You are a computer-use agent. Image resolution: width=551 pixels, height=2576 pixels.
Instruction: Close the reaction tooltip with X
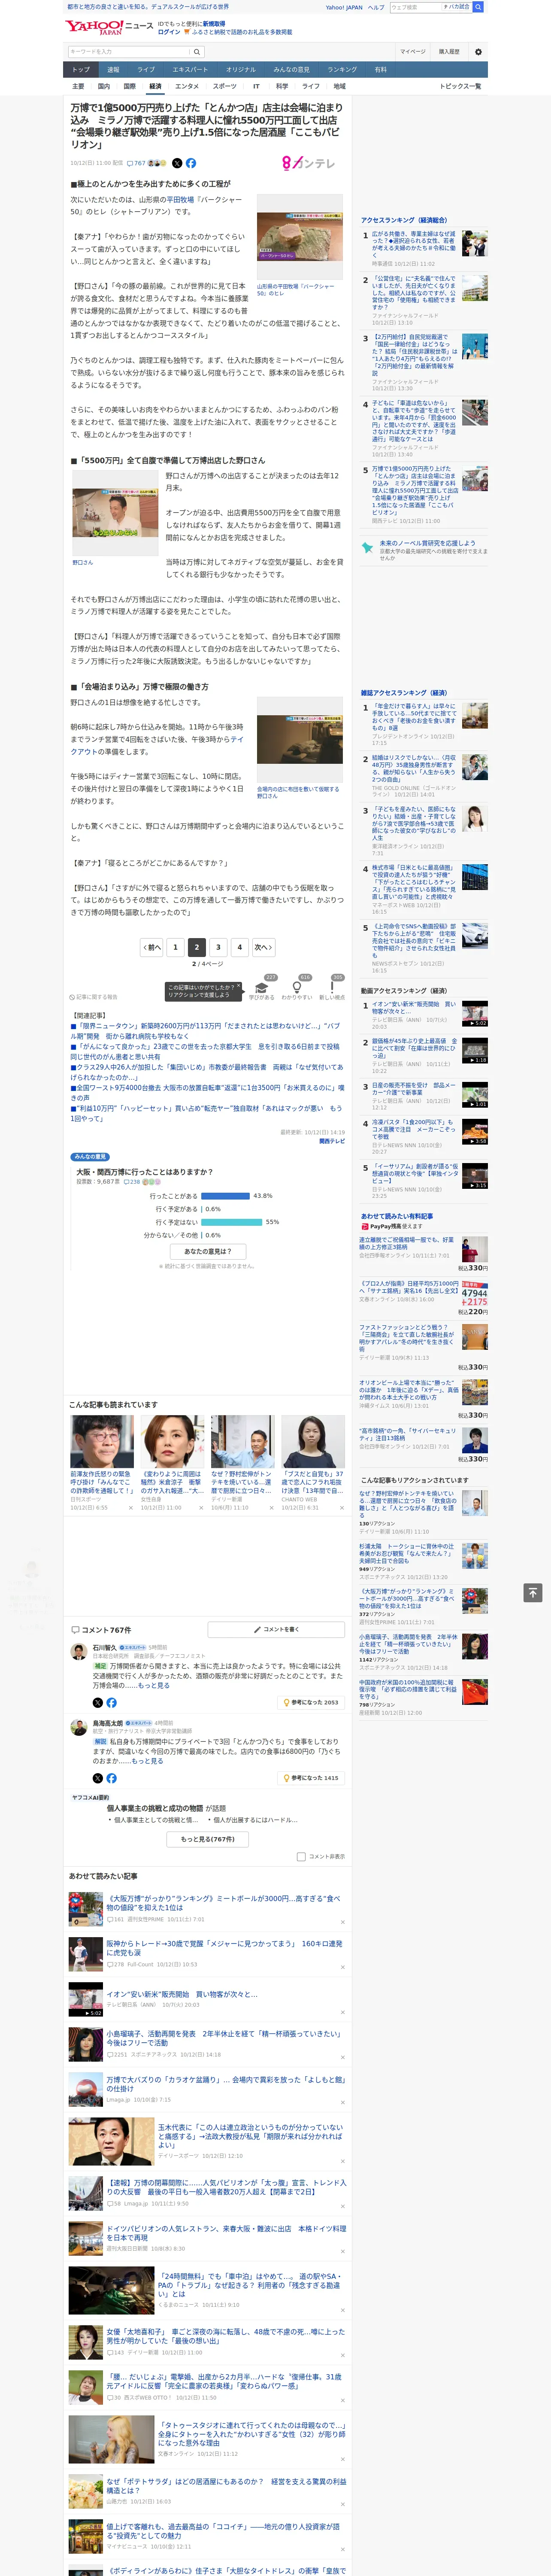coord(238,986)
